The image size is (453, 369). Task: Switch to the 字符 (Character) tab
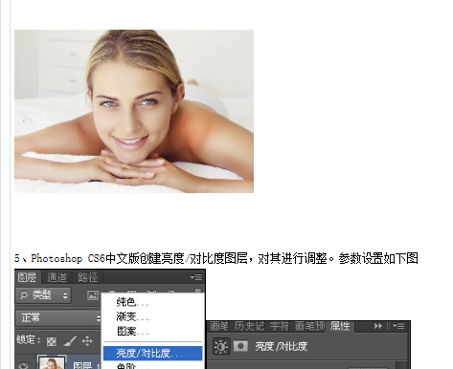pyautogui.click(x=279, y=326)
